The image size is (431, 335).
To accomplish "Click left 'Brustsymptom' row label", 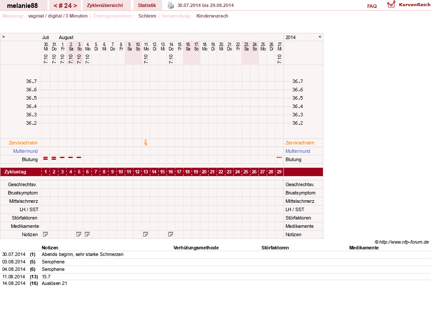I will pyautogui.click(x=23, y=193).
